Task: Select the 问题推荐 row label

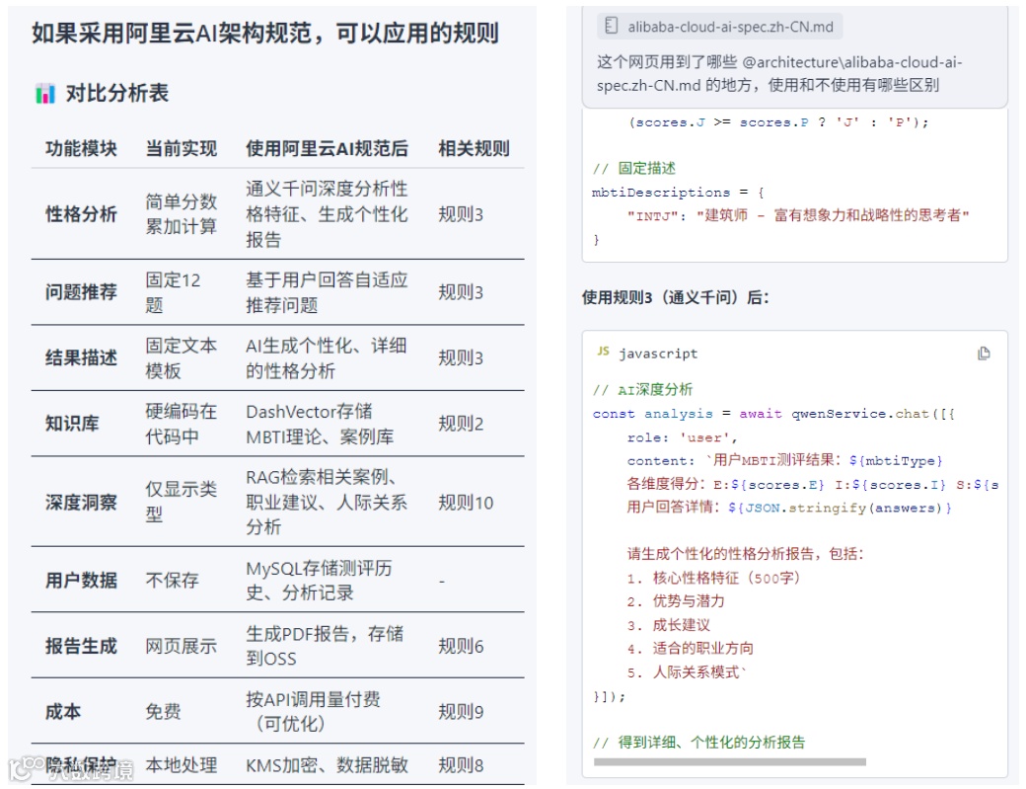Action: 81,292
